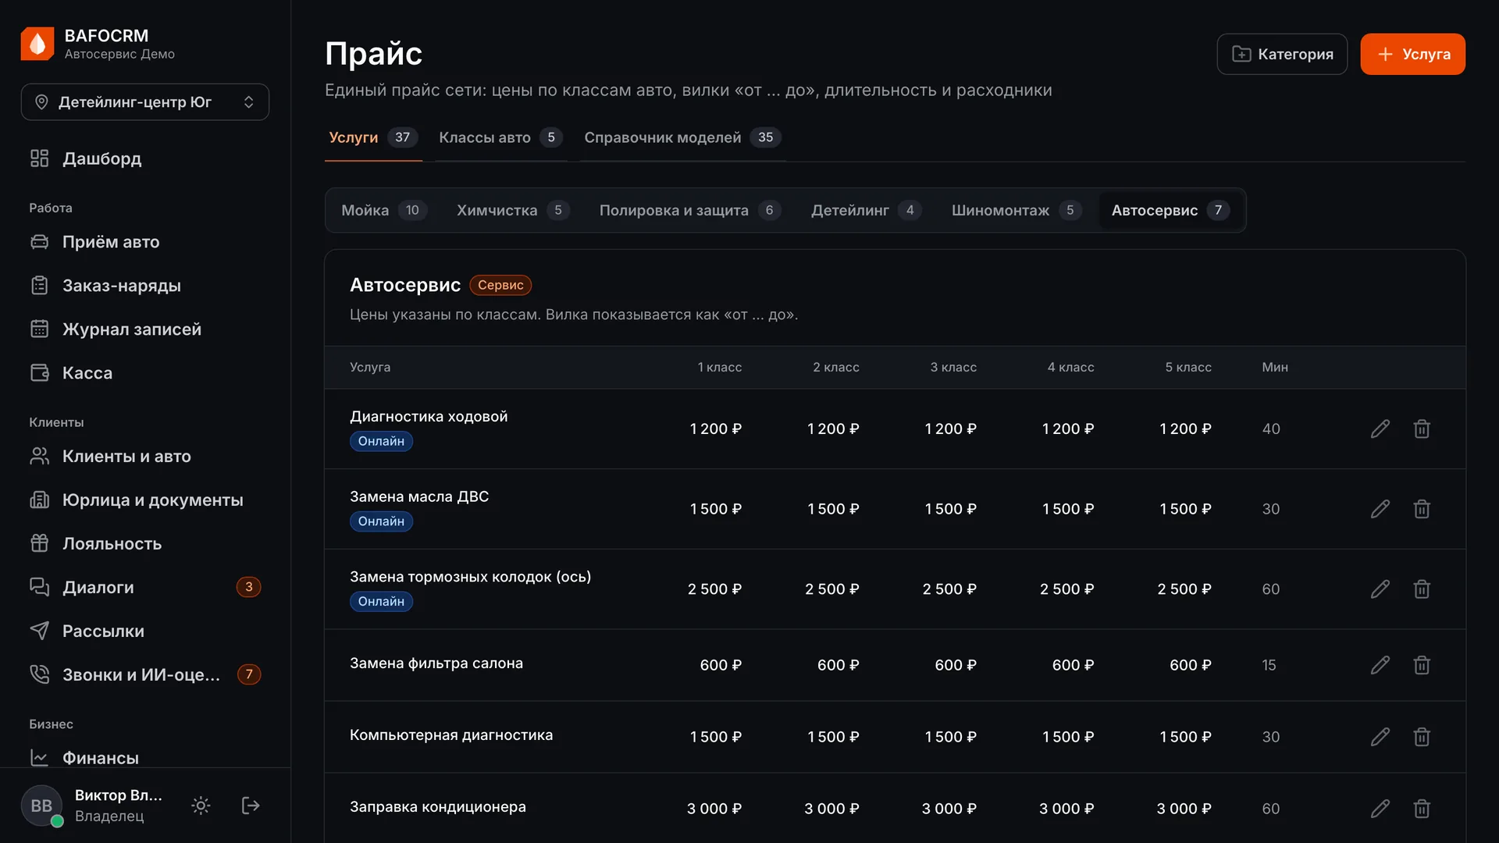
Task: Go to Приём авто
Action: point(145,242)
